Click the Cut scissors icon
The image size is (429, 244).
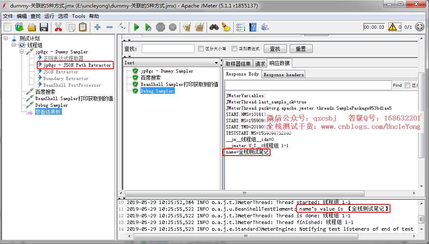[58, 27]
